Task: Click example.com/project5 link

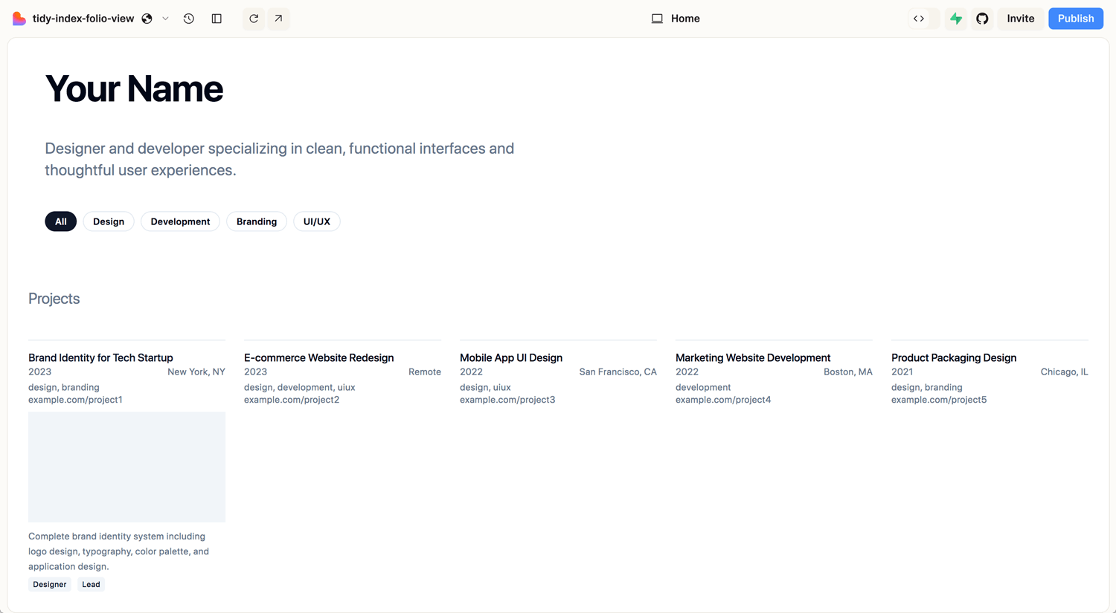Action: [939, 400]
